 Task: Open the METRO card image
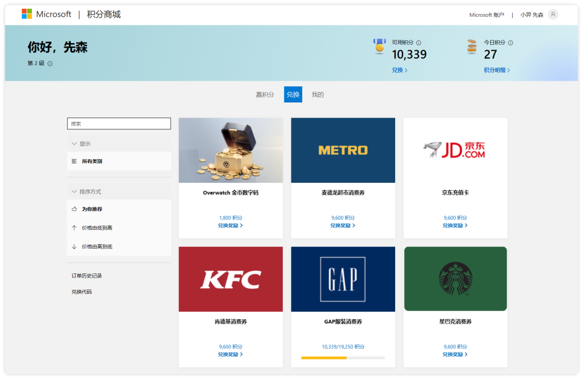(x=343, y=150)
